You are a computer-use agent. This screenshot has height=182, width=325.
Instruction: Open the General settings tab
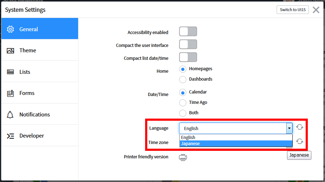click(x=40, y=29)
